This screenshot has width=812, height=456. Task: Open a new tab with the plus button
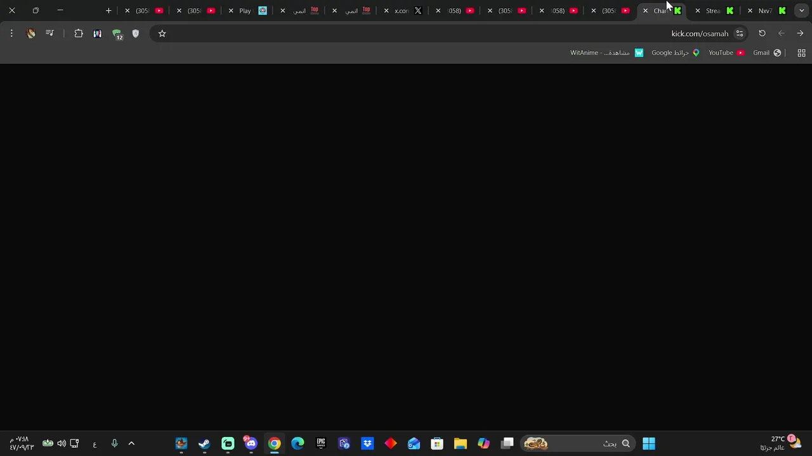click(x=108, y=11)
